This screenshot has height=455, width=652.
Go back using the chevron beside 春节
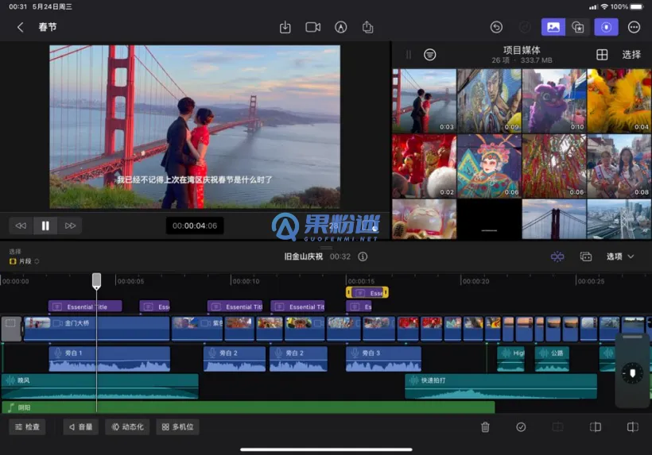coord(21,27)
